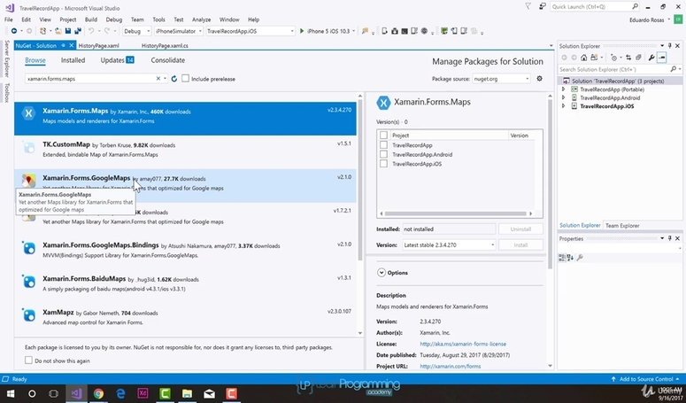Screen dimensions: 686x403
Task: Open the xamarin.com/forms project URL
Action: pos(451,367)
